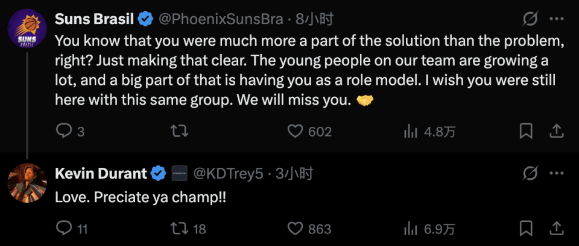The width and height of the screenshot is (579, 246).
Task: View analytics on Suns Brasil tweet
Action: pos(411,131)
